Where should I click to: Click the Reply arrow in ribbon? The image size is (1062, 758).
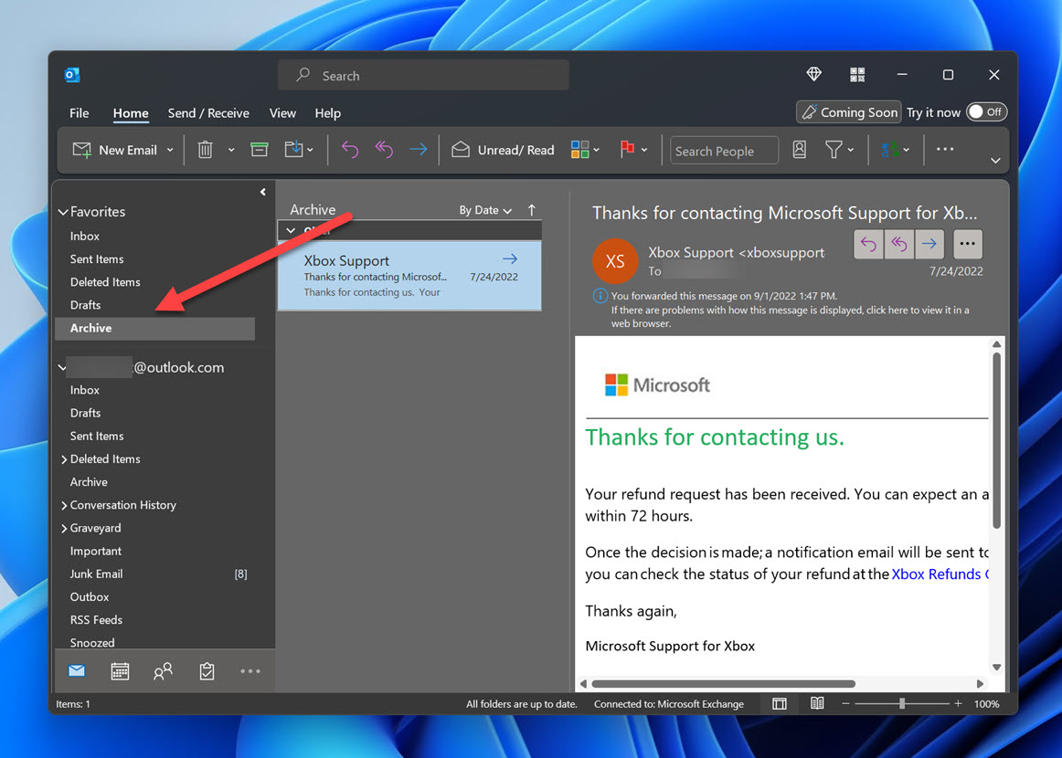click(x=350, y=150)
